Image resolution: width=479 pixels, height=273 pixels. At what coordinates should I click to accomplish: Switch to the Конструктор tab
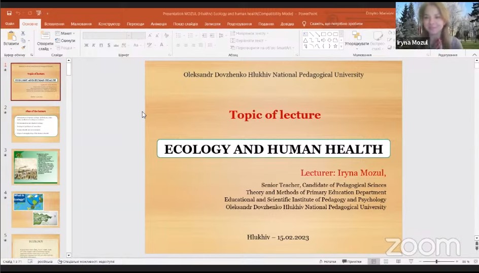point(110,24)
